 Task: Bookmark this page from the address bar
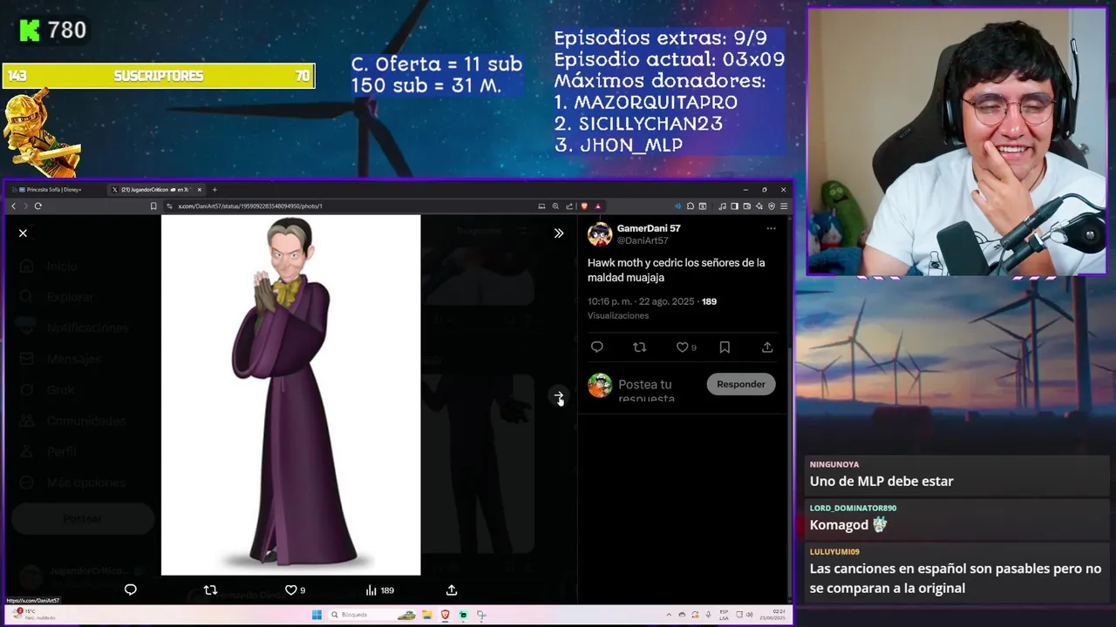[x=153, y=206]
